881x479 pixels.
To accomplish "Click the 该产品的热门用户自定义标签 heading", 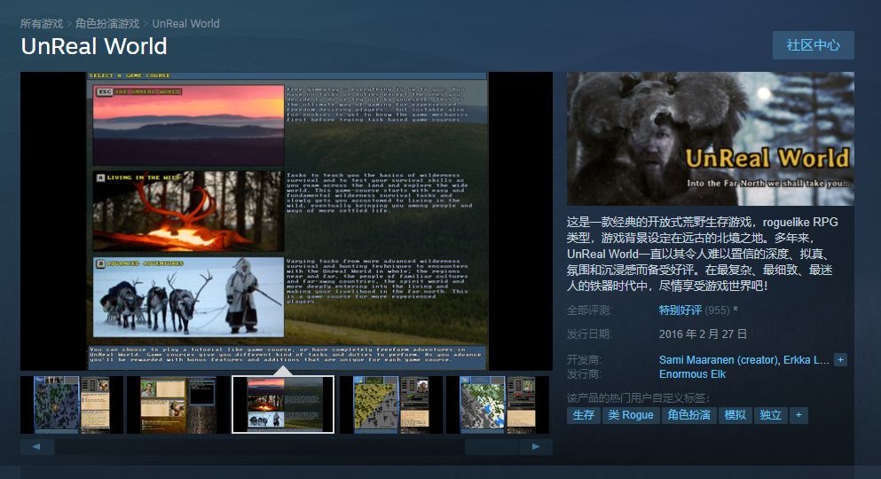I will pos(638,398).
